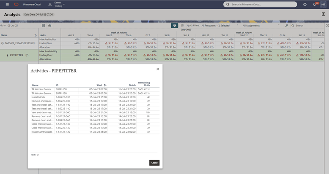Image resolution: width=329 pixels, height=174 pixels.
Task: Click activity ID 1-51121-140
Action: pyautogui.click(x=63, y=105)
